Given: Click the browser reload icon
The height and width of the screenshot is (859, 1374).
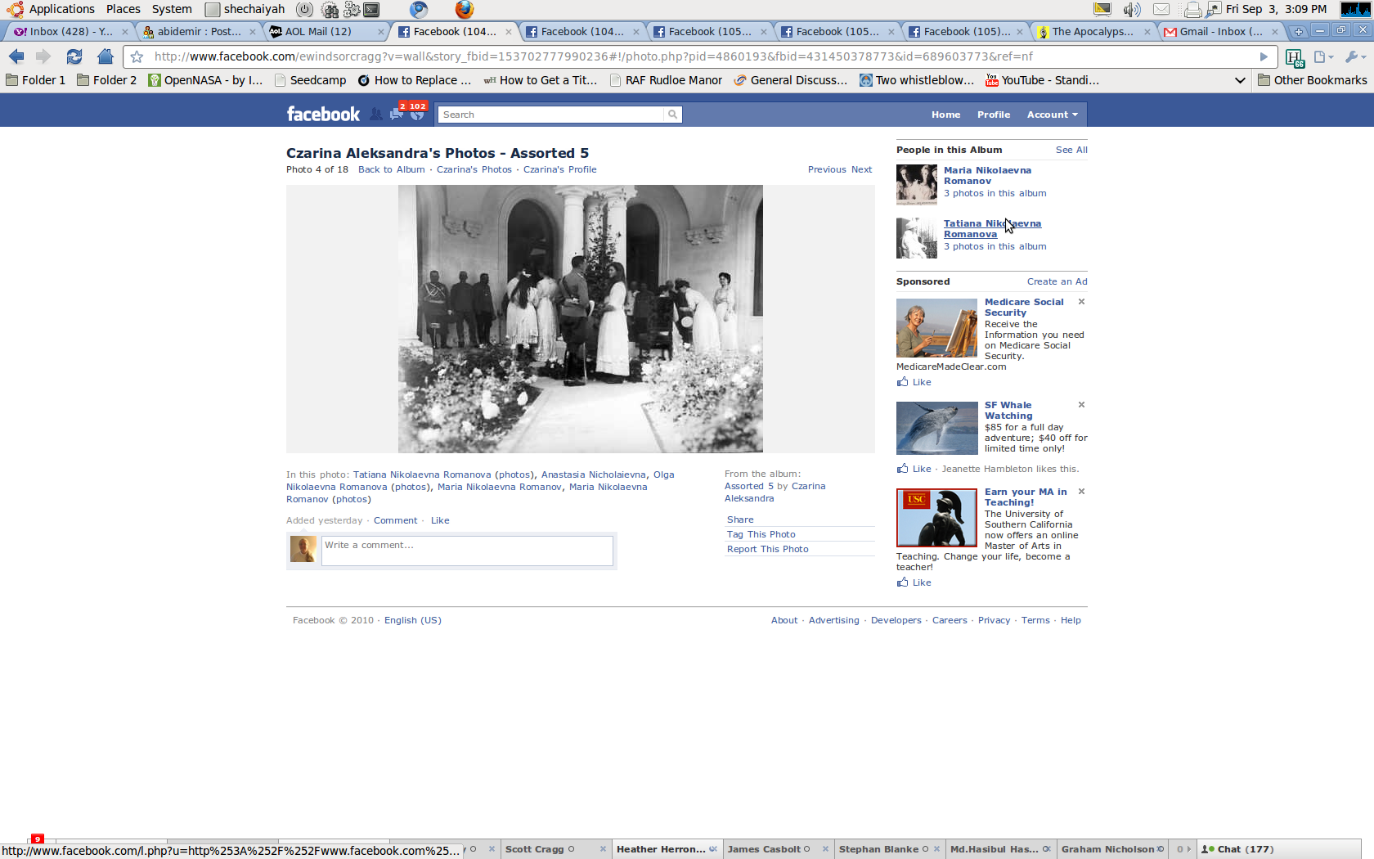Looking at the screenshot, I should point(74,56).
